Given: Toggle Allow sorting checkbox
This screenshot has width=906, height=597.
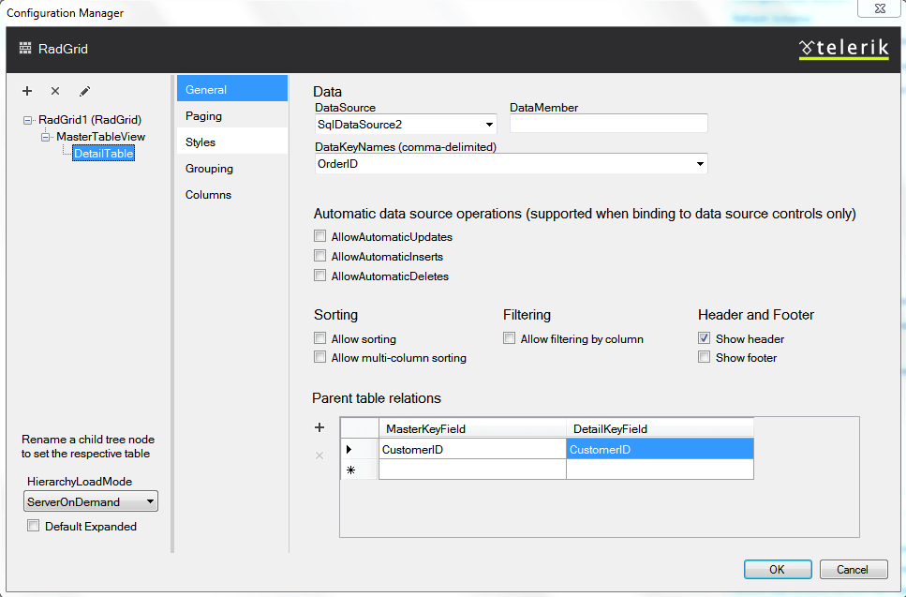Looking at the screenshot, I should (x=320, y=339).
